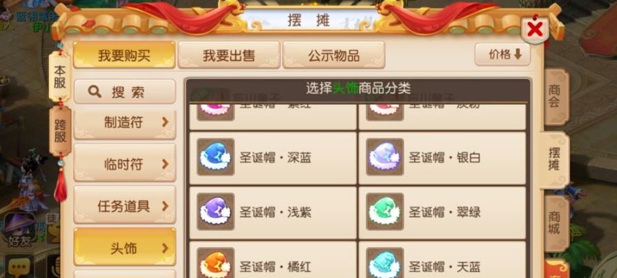Expand the 临时符 category chevron

pos(165,164)
